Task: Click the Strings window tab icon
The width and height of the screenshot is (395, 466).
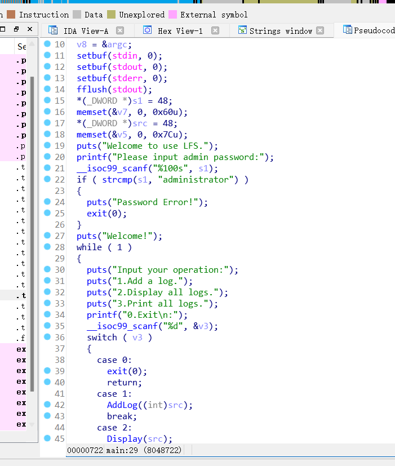Action: click(242, 30)
